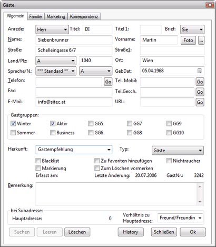The image size is (216, 247).
Task: Open the Anrede dropdown showing Herr
Action: pos(52,29)
